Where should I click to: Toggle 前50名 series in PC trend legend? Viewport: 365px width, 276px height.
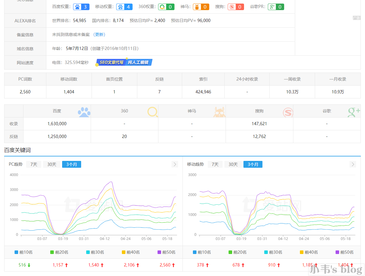(166, 252)
